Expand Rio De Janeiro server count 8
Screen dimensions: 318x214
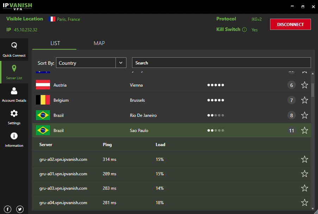[292, 115]
